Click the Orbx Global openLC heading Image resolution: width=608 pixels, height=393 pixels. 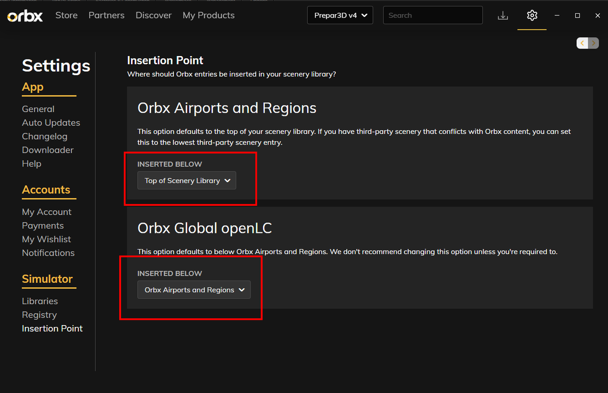(205, 229)
